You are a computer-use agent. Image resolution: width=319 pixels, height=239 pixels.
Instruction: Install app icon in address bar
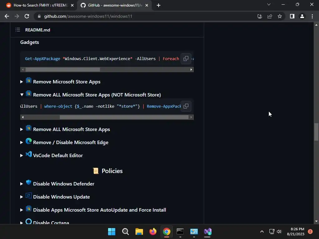click(x=259, y=16)
